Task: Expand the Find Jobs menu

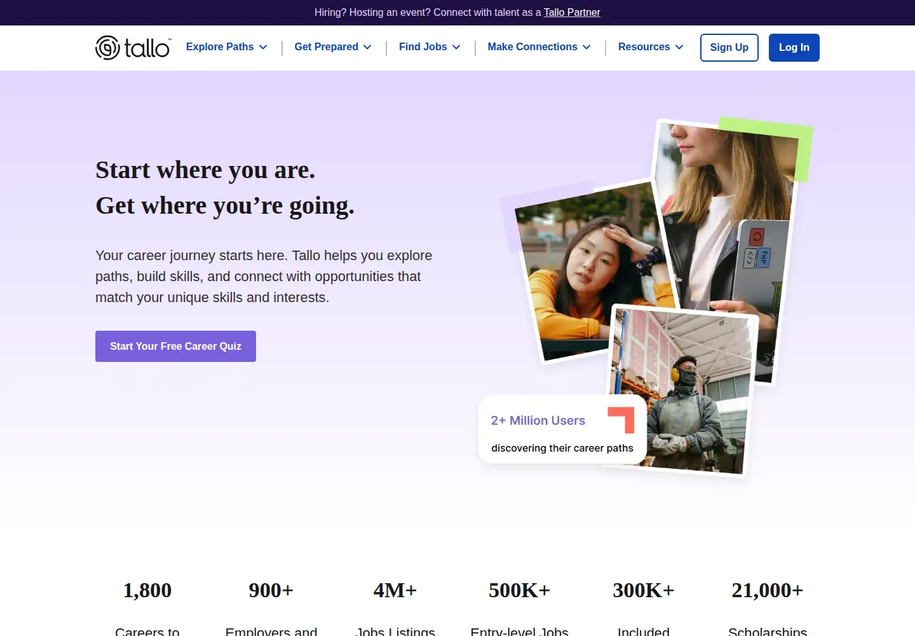Action: pos(430,47)
